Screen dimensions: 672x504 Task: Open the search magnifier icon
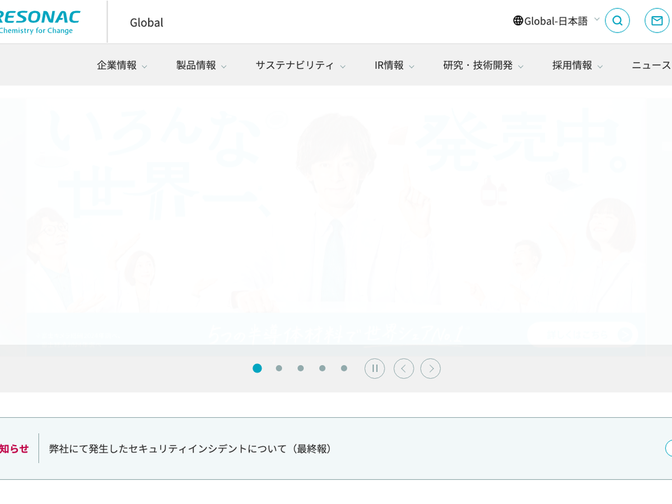click(617, 21)
